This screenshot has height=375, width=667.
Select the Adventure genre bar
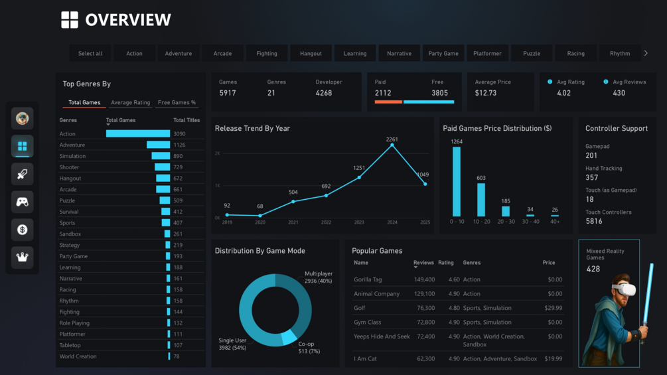point(158,145)
